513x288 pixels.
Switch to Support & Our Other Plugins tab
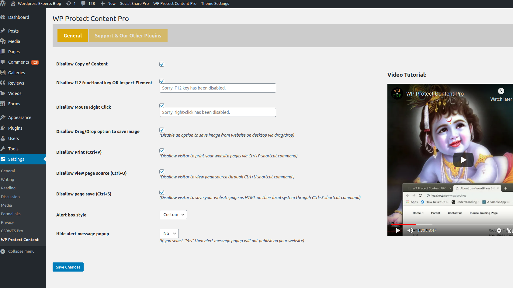tap(128, 36)
